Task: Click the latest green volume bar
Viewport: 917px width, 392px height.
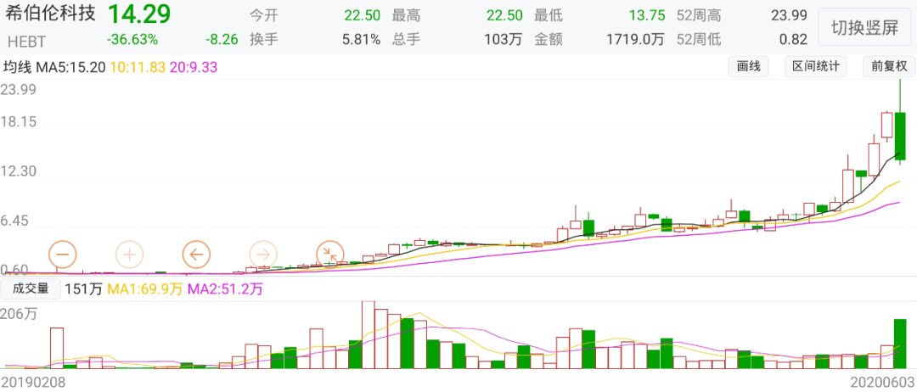Action: point(900,344)
